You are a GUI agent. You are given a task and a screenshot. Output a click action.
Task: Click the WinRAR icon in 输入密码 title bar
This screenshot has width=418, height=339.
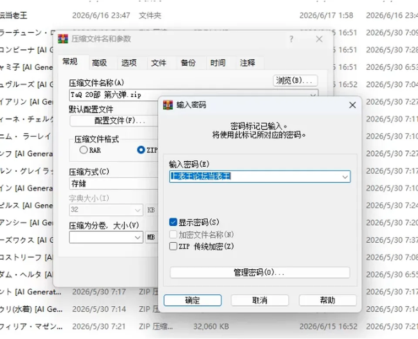[168, 105]
